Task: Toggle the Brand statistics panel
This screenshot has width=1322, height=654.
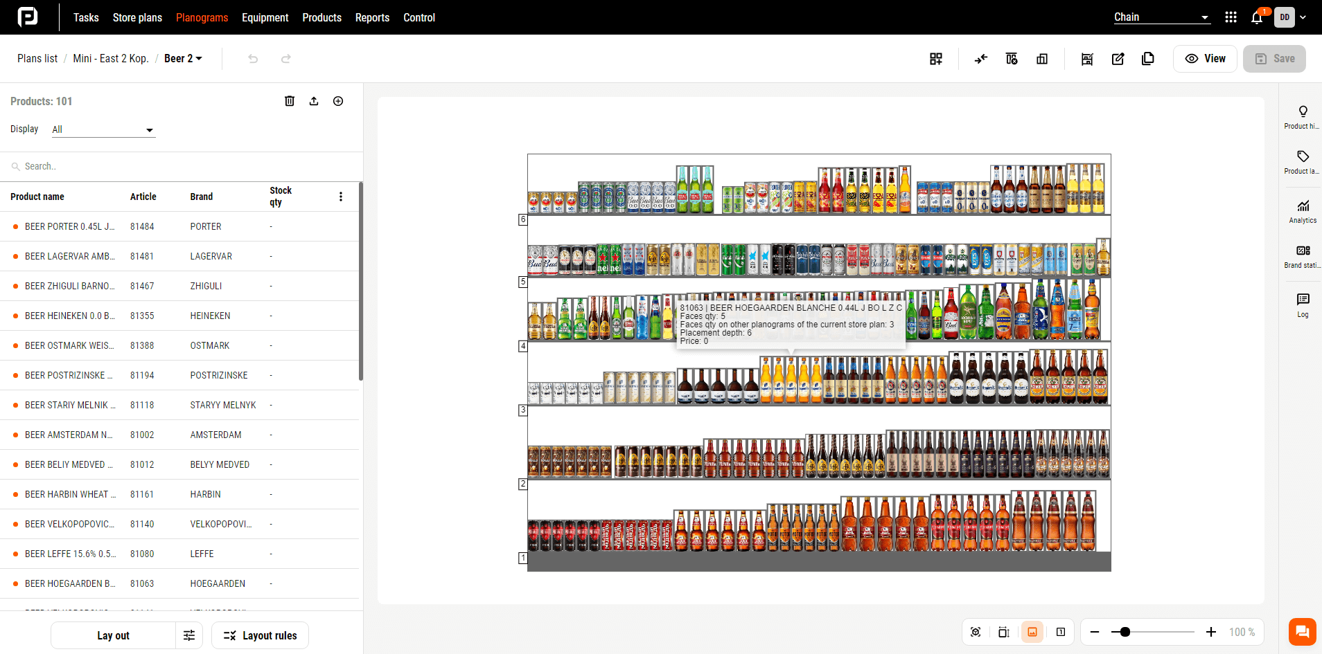Action: coord(1303,256)
